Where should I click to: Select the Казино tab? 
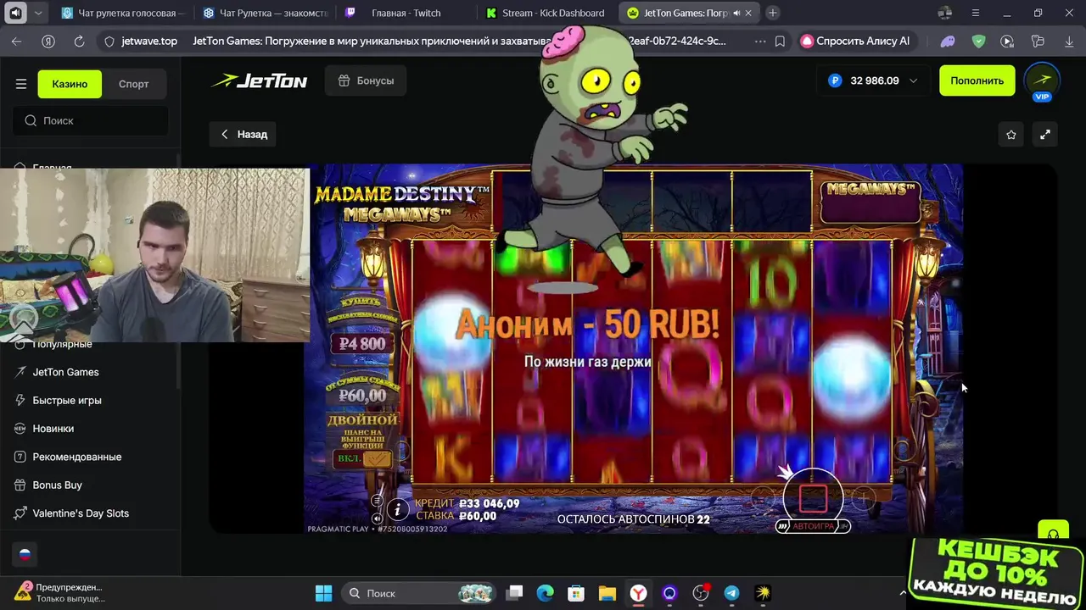70,84
